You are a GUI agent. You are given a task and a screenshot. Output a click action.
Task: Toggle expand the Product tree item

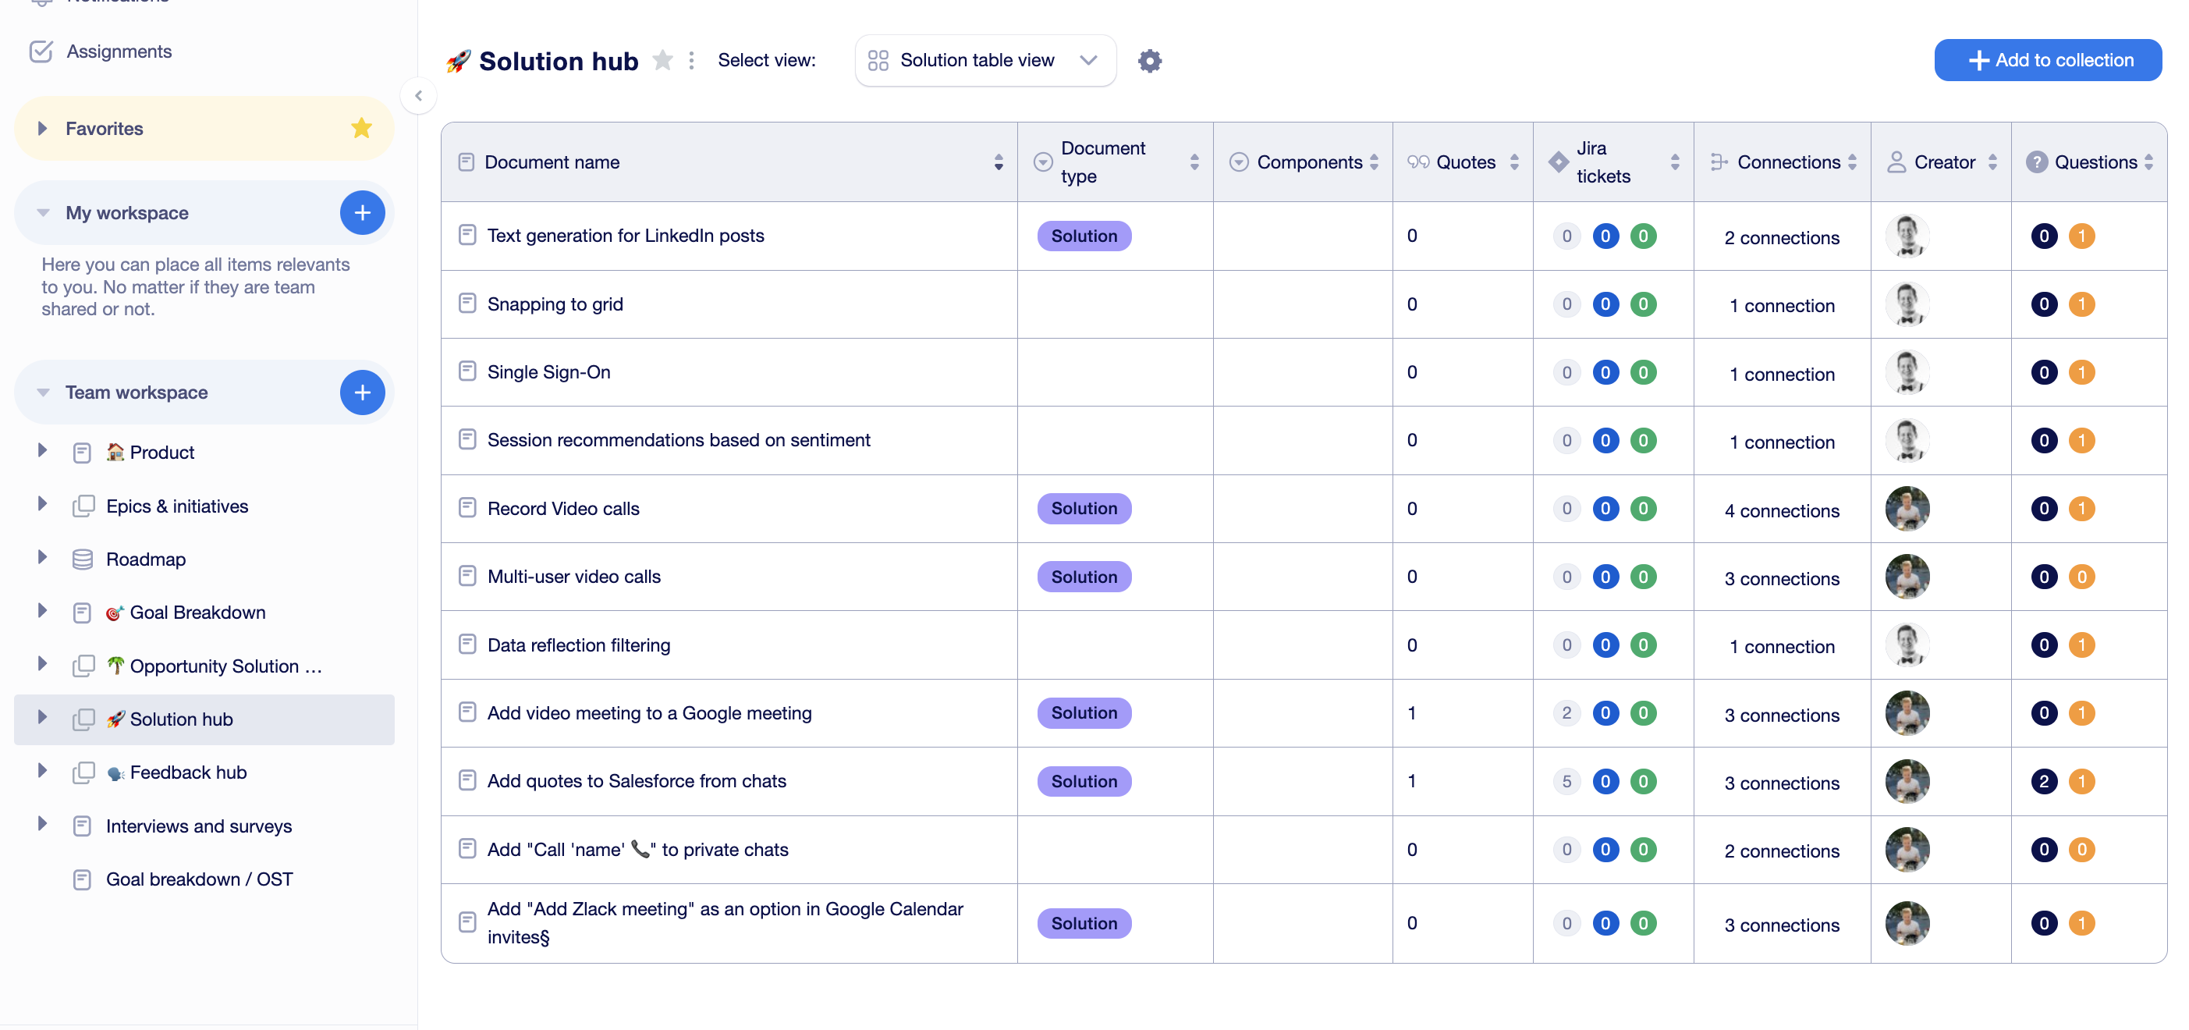[x=42, y=449]
